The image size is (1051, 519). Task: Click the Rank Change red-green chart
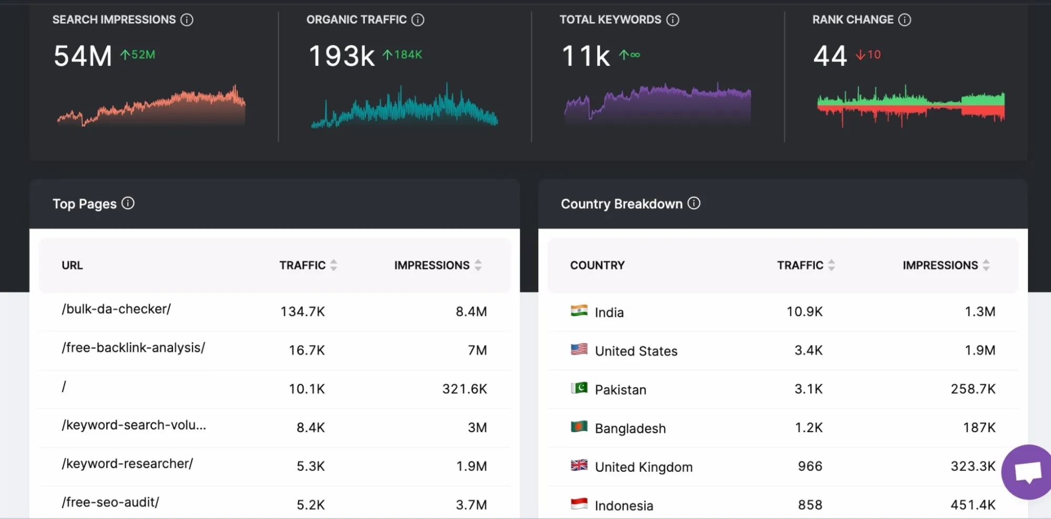coord(911,106)
